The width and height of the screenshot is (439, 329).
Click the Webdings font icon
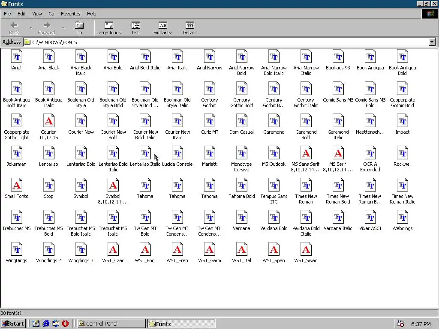[x=402, y=218]
